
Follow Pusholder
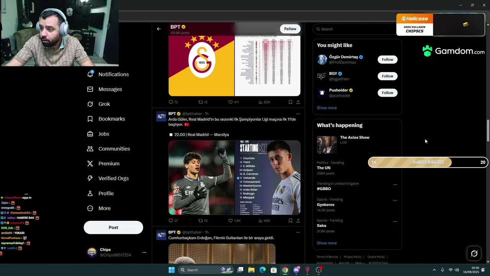click(x=387, y=93)
